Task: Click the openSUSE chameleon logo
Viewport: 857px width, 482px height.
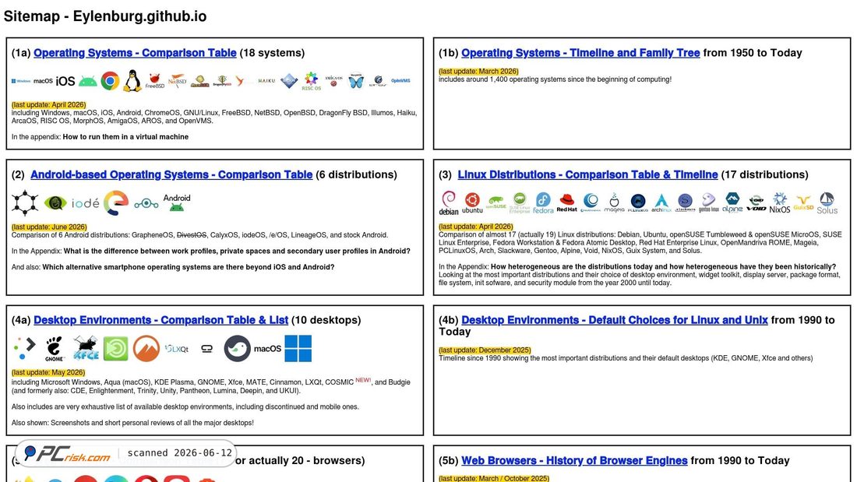Action: (x=496, y=202)
